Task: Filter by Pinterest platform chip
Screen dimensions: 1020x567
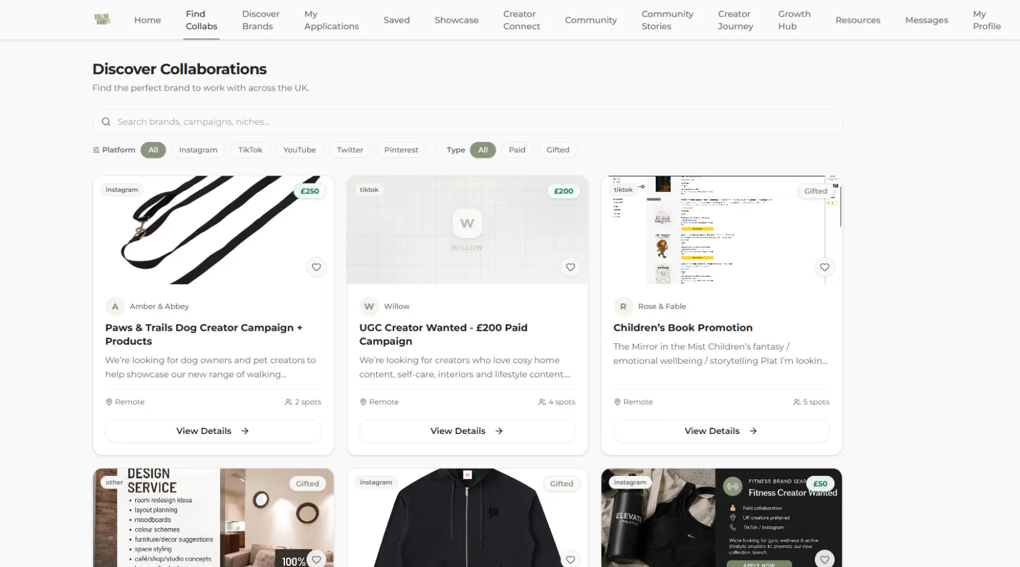Action: point(401,150)
